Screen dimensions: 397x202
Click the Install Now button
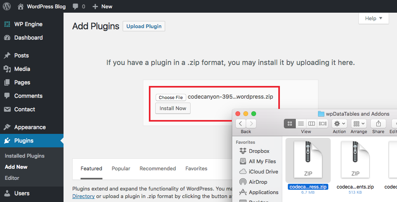click(173, 108)
